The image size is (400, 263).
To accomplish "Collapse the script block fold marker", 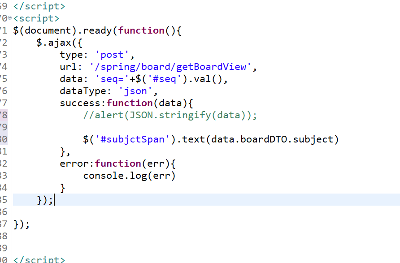I will [10, 18].
